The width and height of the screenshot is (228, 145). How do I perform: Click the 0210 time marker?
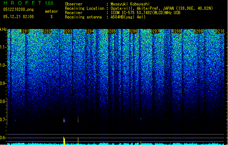pos(220,31)
